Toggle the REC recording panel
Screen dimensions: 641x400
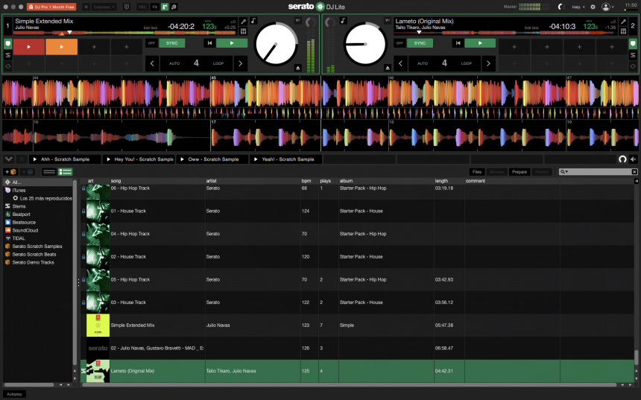142,7
